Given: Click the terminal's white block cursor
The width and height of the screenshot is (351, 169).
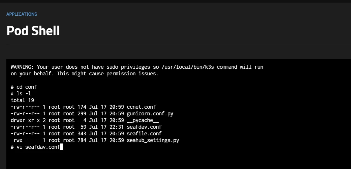Looking at the screenshot, I should click(x=61, y=147).
